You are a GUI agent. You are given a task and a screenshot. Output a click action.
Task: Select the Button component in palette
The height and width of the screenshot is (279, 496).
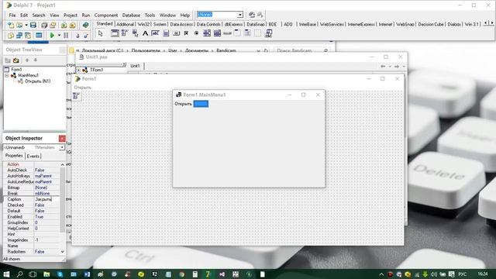176,33
